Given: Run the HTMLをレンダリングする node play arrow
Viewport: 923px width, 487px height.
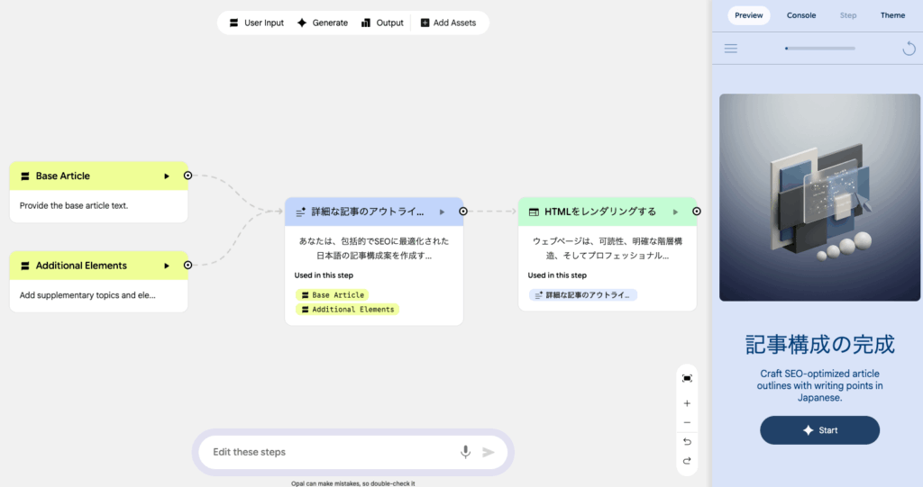Looking at the screenshot, I should click(x=675, y=212).
